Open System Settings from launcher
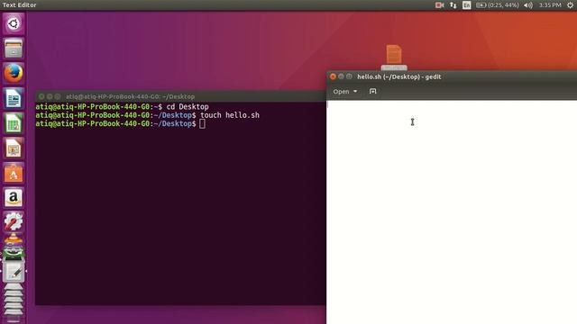The image size is (577, 324). [14, 222]
